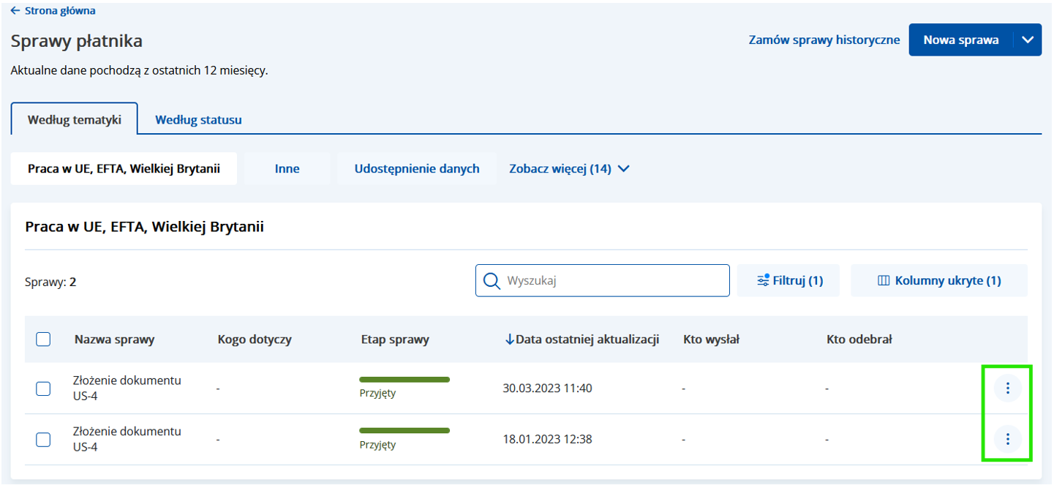Click the green Przyjęty progress bar in first row
The image size is (1054, 488).
click(x=404, y=380)
